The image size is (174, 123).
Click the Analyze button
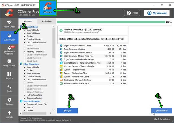click(x=67, y=111)
